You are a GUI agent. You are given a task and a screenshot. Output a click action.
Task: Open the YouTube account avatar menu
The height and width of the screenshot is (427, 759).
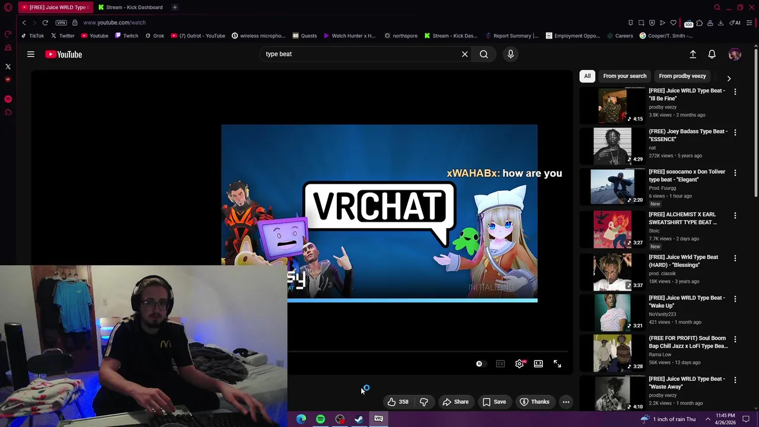pos(735,54)
